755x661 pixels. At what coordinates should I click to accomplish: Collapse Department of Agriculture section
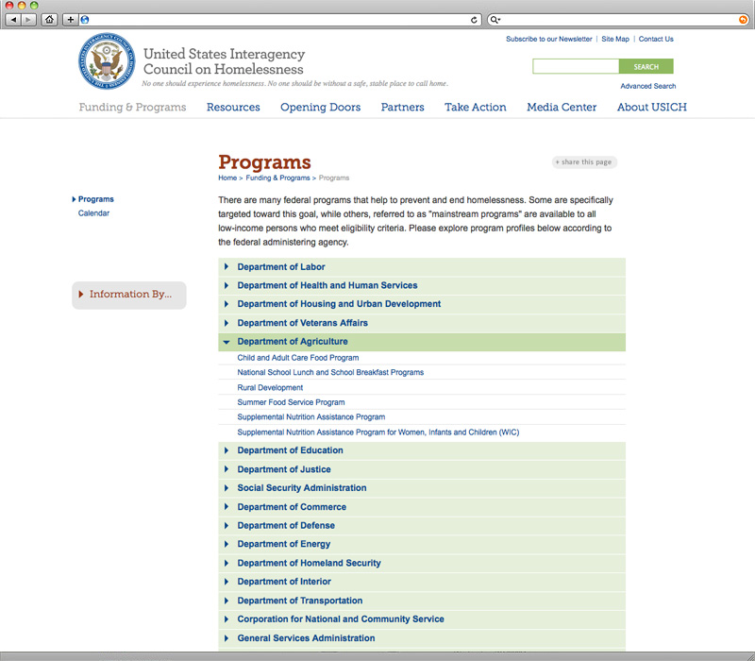(x=422, y=342)
